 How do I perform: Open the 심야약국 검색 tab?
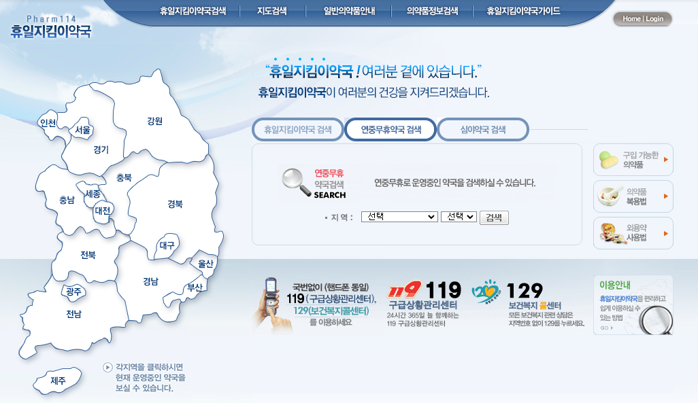(484, 128)
